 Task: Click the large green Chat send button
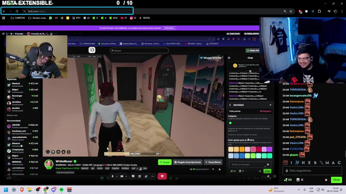click(x=337, y=180)
